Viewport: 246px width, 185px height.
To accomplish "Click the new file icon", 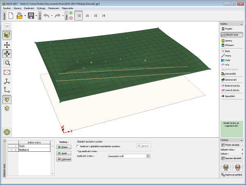I will tap(11, 16).
